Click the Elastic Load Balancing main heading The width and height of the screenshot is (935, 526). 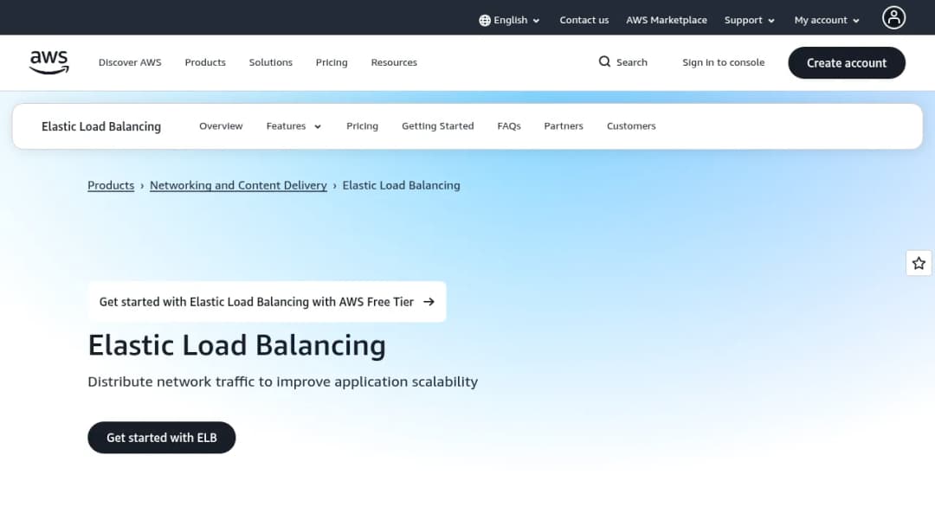point(236,345)
